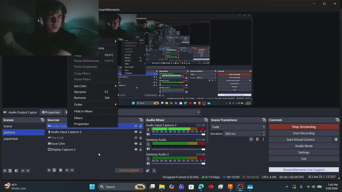This screenshot has width=342, height=192.
Task: Hide Audio Input Capture 2 source eye
Action: pos(136,132)
